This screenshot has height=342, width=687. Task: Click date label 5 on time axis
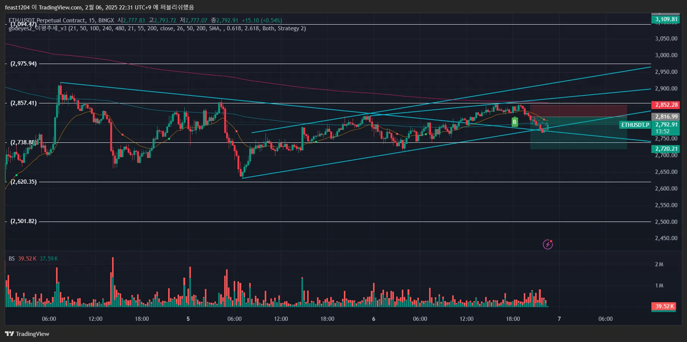click(x=188, y=319)
